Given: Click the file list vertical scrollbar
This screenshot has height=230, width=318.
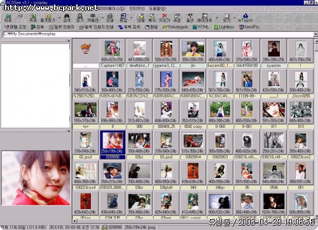Looking at the screenshot, I should click(316, 129).
